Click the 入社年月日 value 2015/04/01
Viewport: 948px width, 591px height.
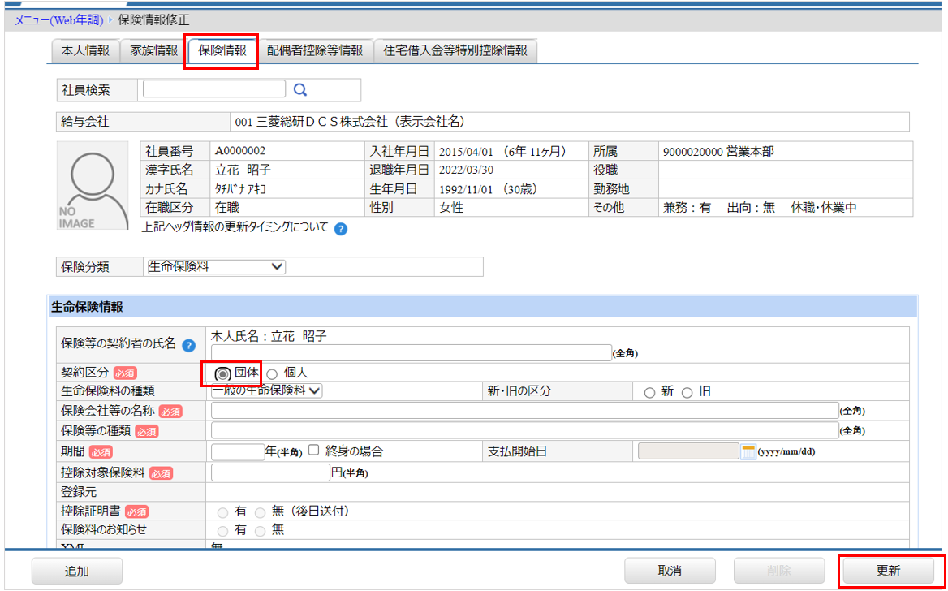[467, 151]
